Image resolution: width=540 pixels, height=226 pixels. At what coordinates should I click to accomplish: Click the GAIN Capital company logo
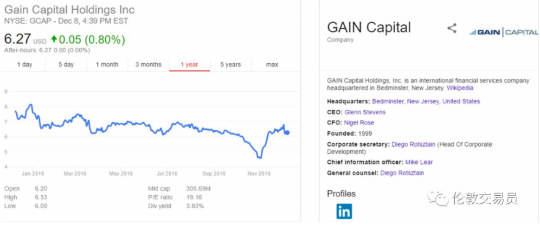click(x=503, y=32)
